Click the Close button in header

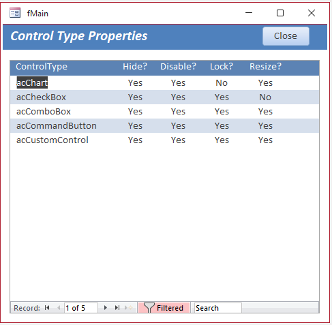tap(286, 36)
